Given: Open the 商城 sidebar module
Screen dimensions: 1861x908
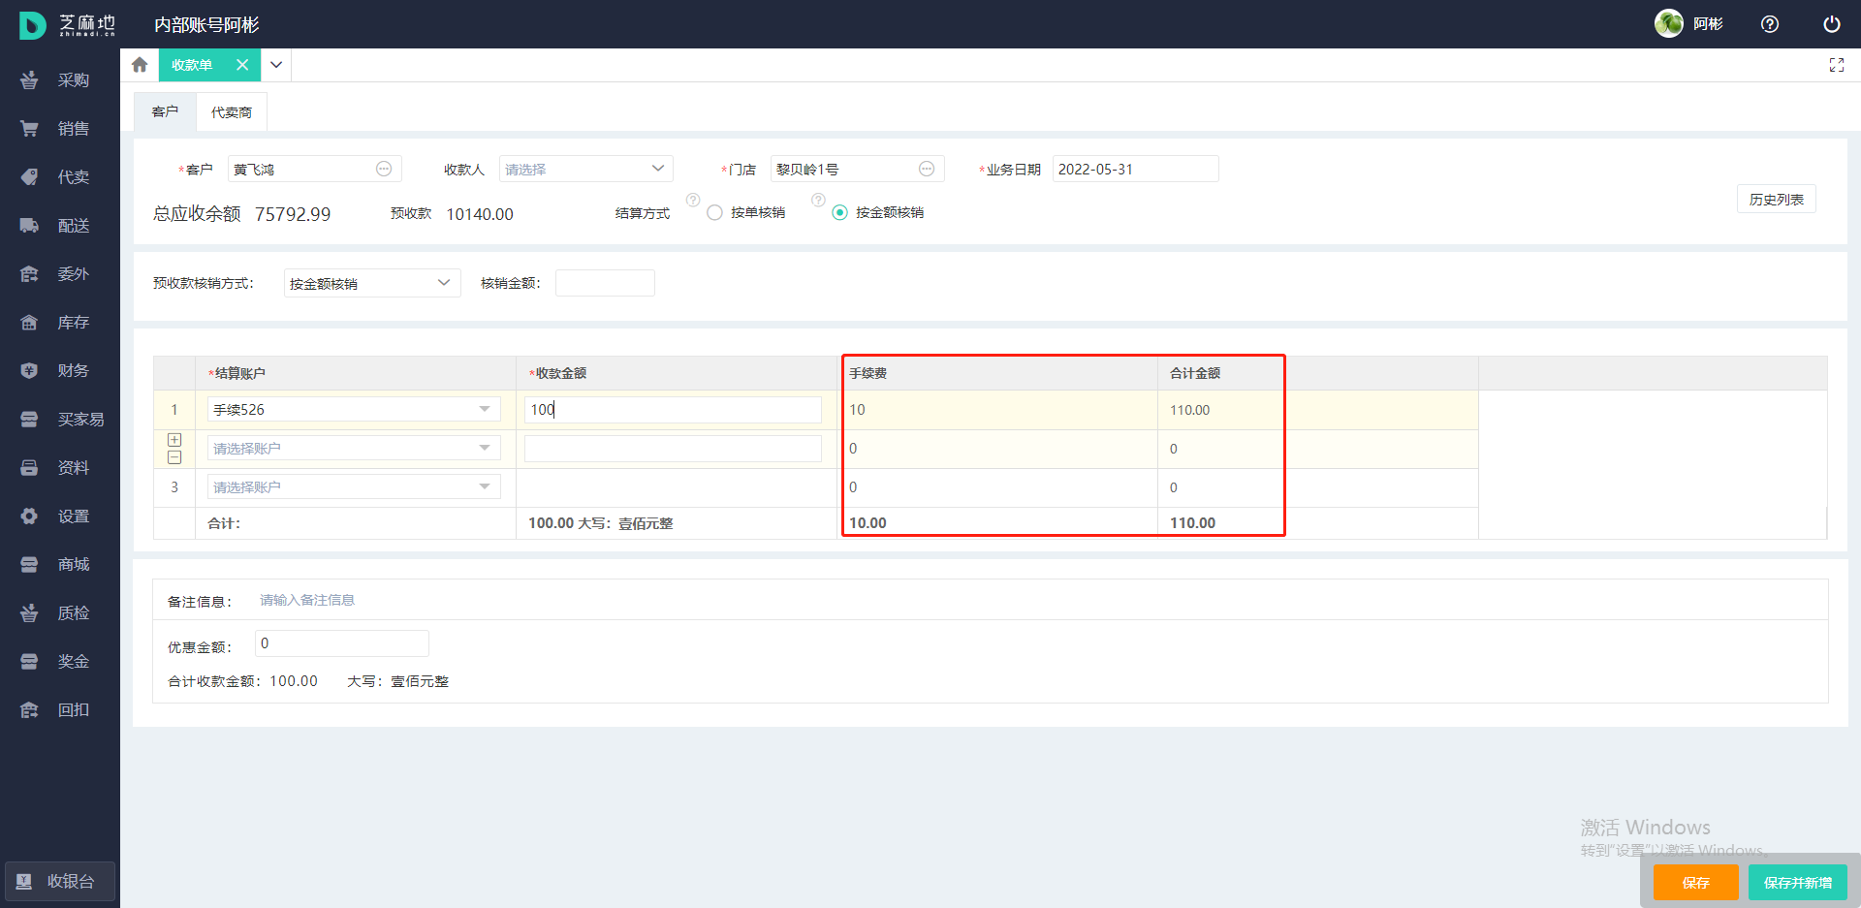Looking at the screenshot, I should [x=59, y=565].
